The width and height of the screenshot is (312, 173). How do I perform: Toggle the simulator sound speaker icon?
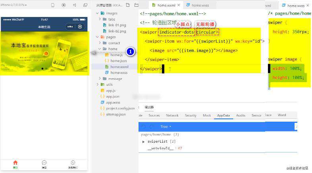[x=74, y=5]
